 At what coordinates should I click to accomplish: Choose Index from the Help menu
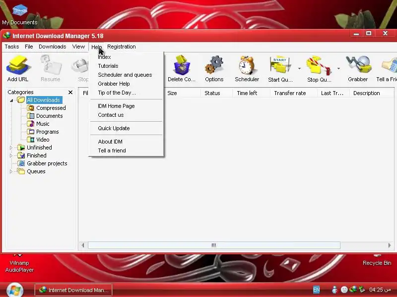tap(127, 57)
